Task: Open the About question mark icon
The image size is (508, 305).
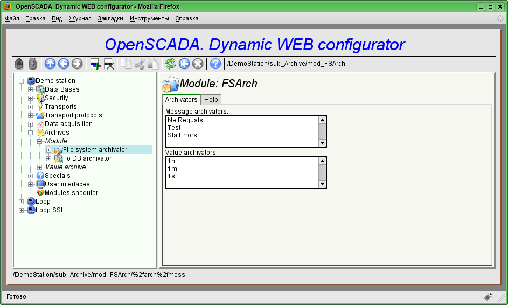Action: [x=215, y=64]
